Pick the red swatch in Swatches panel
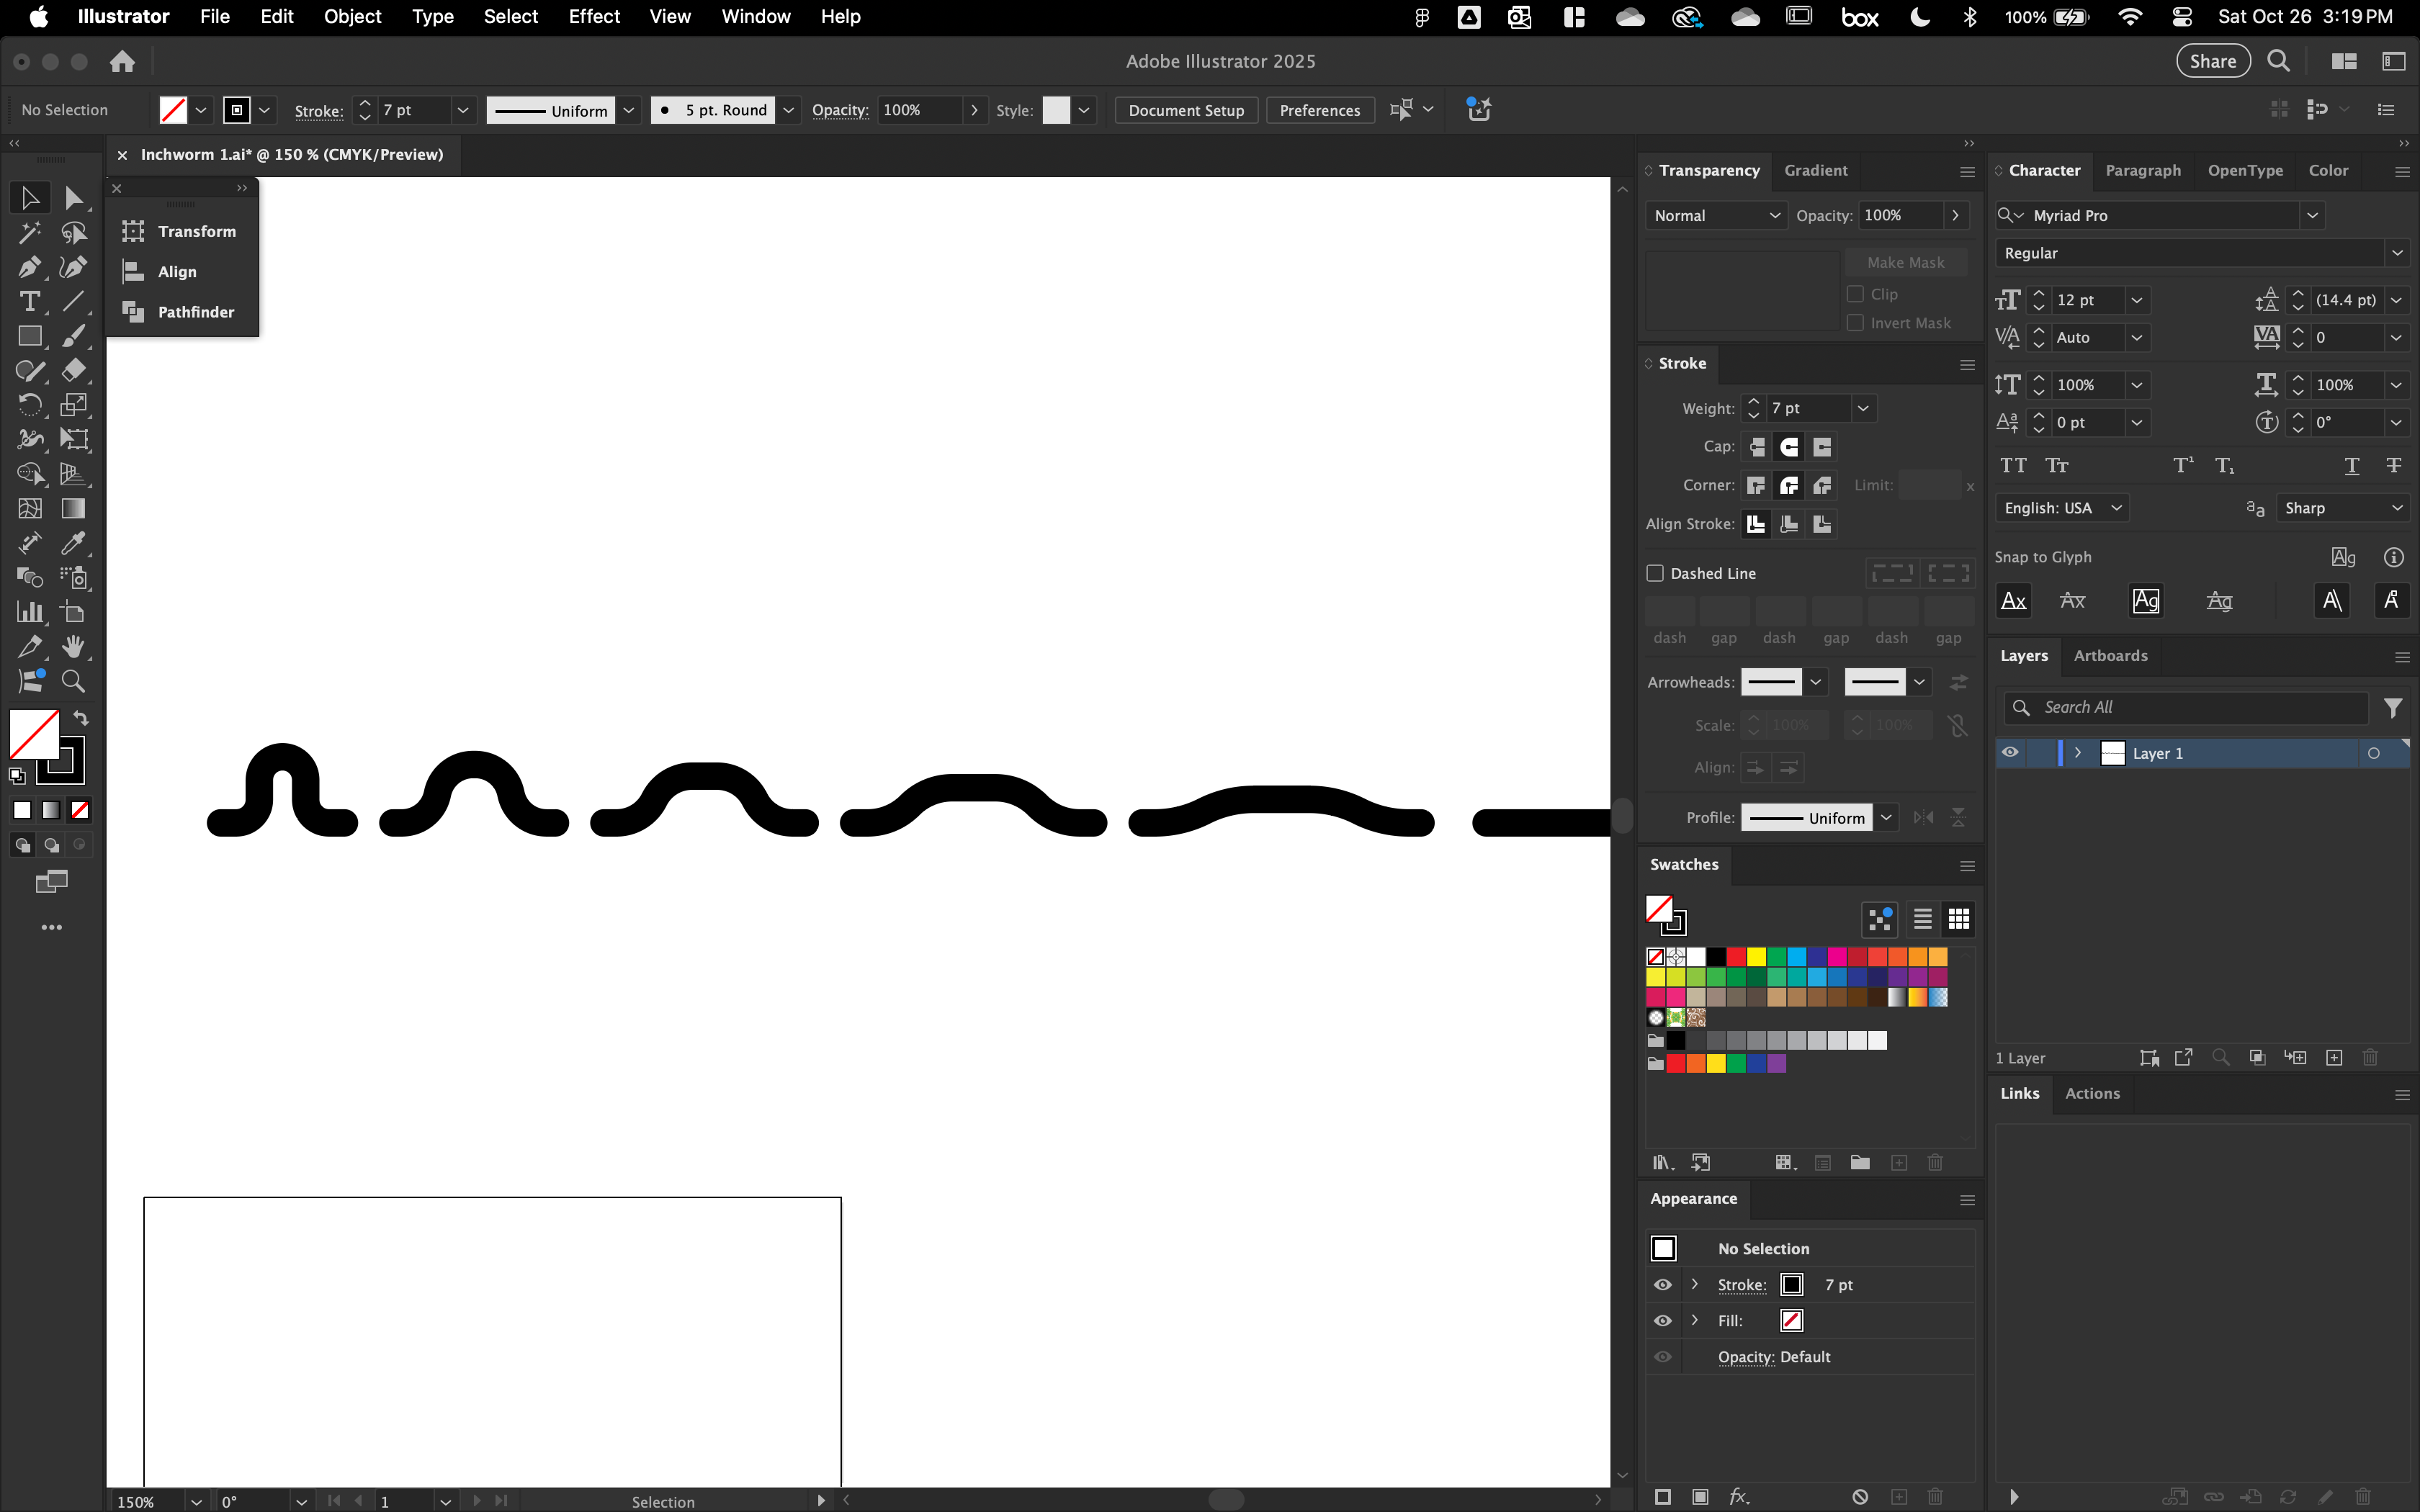The width and height of the screenshot is (2420, 1512). [1736, 957]
